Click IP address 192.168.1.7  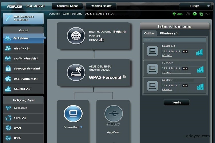coord(171,86)
